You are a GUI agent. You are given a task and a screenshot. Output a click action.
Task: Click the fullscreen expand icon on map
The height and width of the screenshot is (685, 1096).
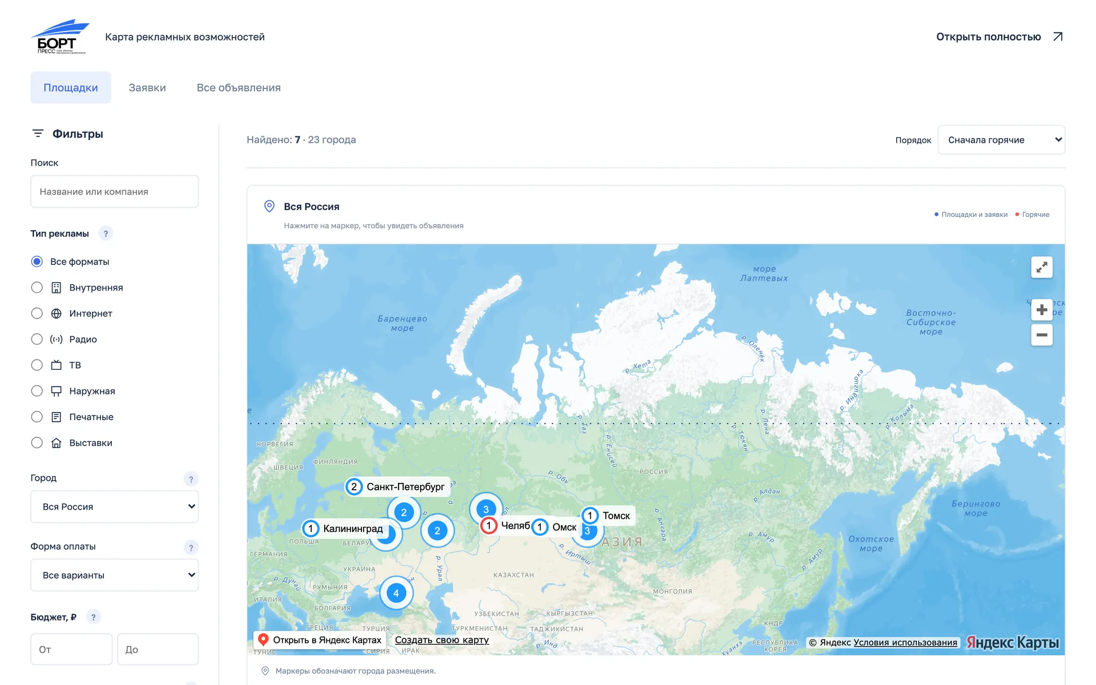[1042, 267]
